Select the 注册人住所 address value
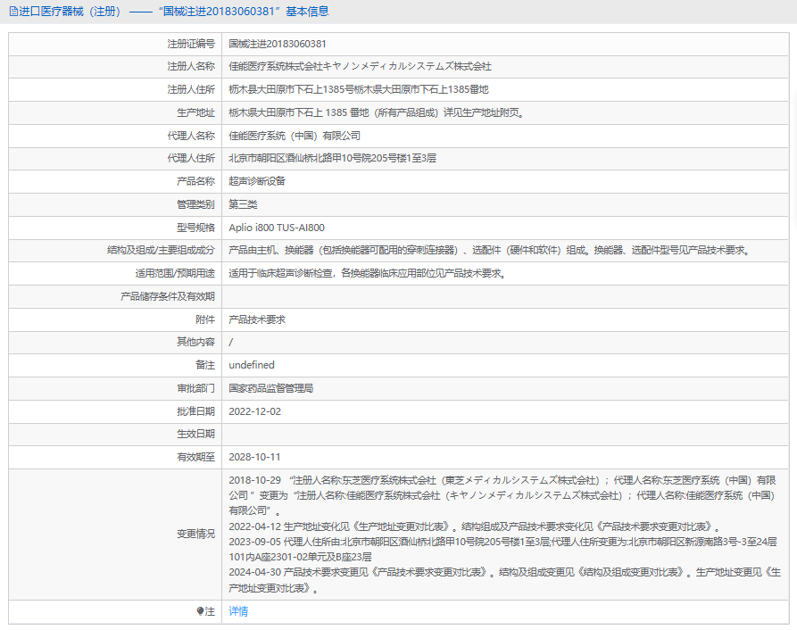 tap(359, 89)
